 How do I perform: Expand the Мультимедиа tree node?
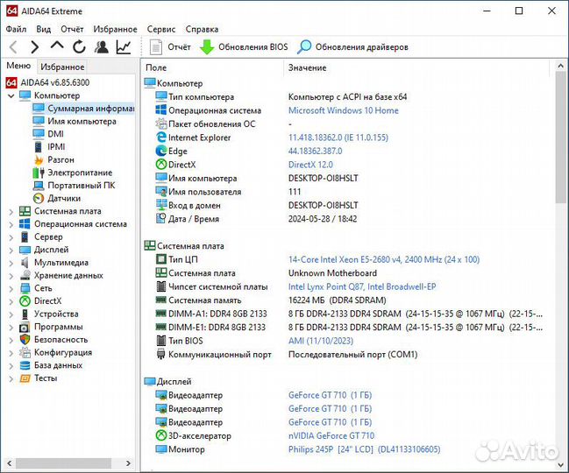pos(11,263)
